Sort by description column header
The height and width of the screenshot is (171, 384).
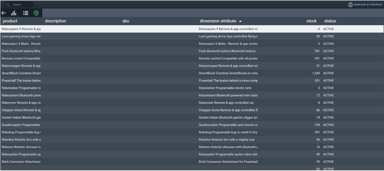[x=55, y=21]
